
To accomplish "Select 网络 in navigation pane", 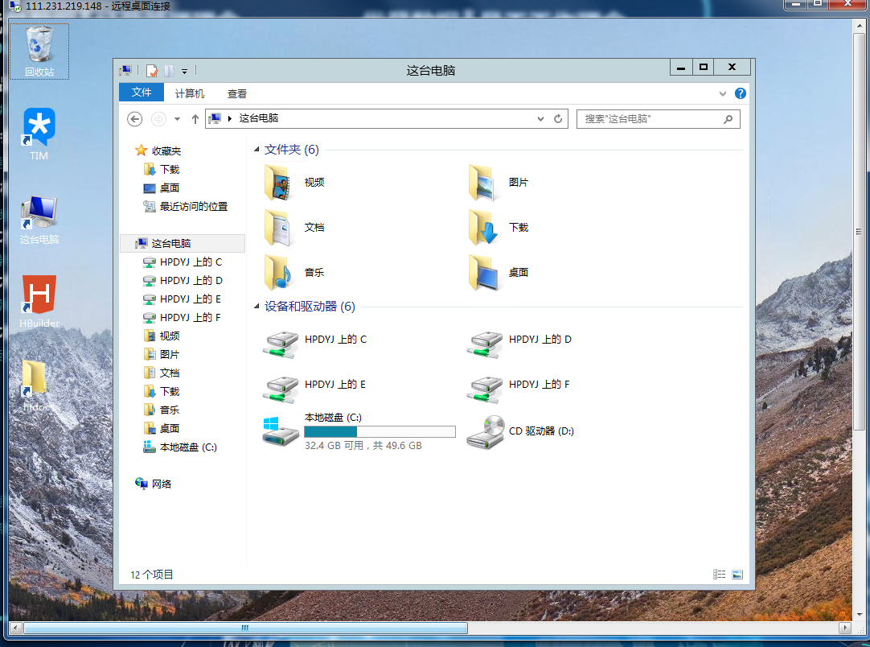I will pos(154,484).
